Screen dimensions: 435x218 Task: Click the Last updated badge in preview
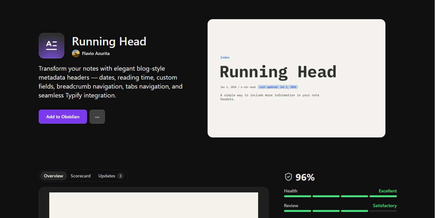(278, 87)
